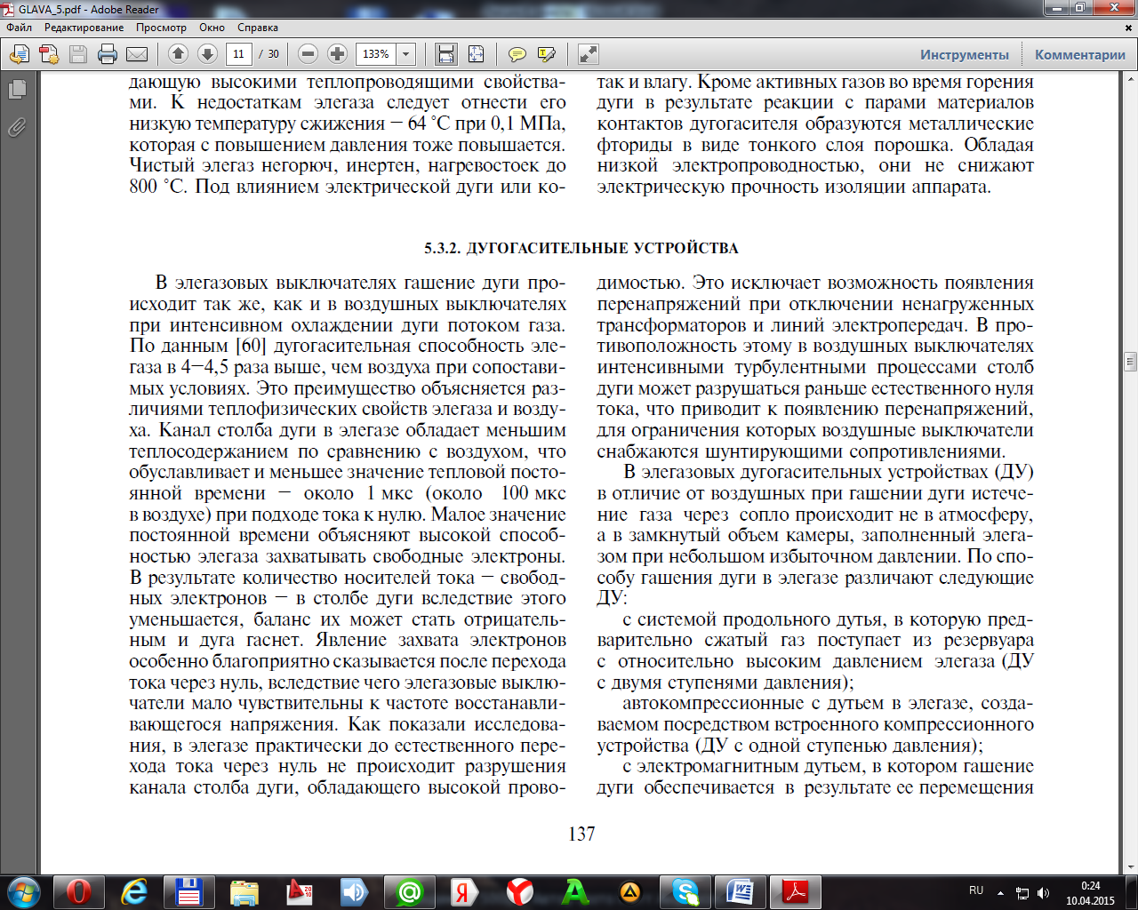Click the scrollbar down arrow
This screenshot has height=910, width=1138.
click(x=1130, y=866)
